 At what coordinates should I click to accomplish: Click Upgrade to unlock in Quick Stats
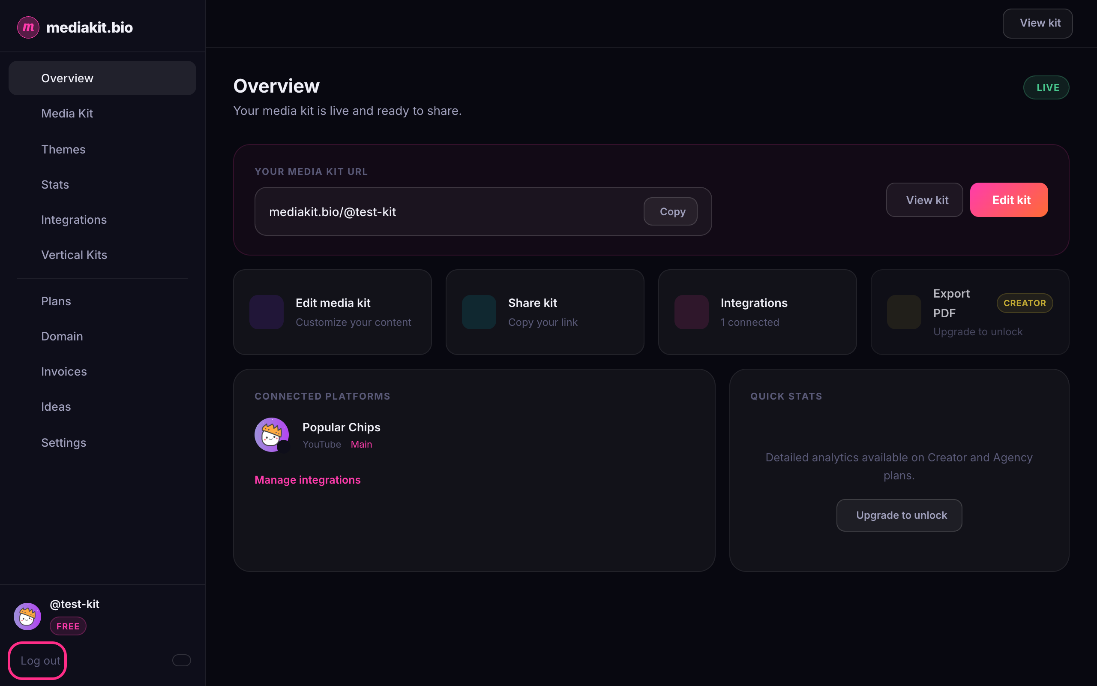[899, 515]
